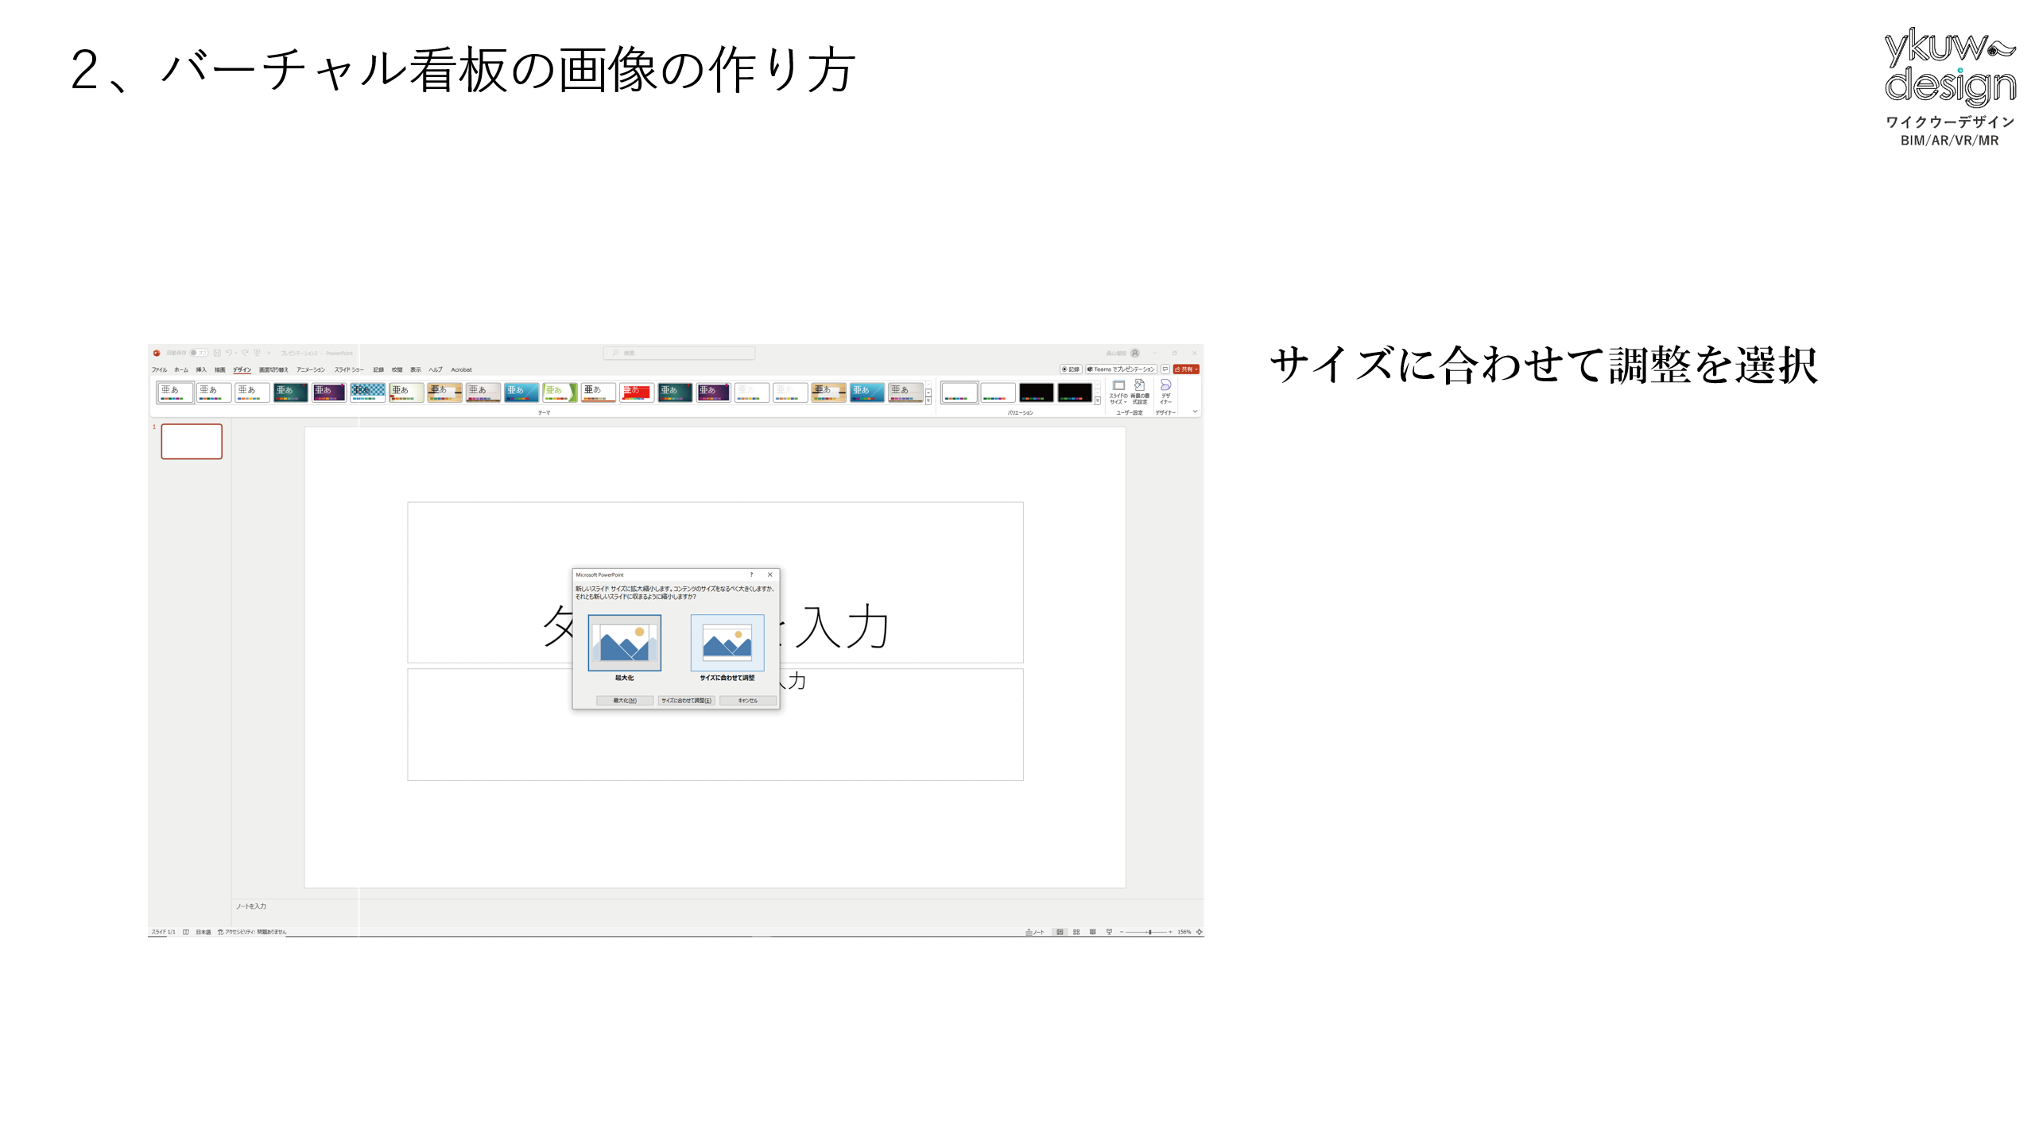Screen dimensions: 2035x1144
Task: Start Slide Show icon in status bar
Action: [1109, 932]
